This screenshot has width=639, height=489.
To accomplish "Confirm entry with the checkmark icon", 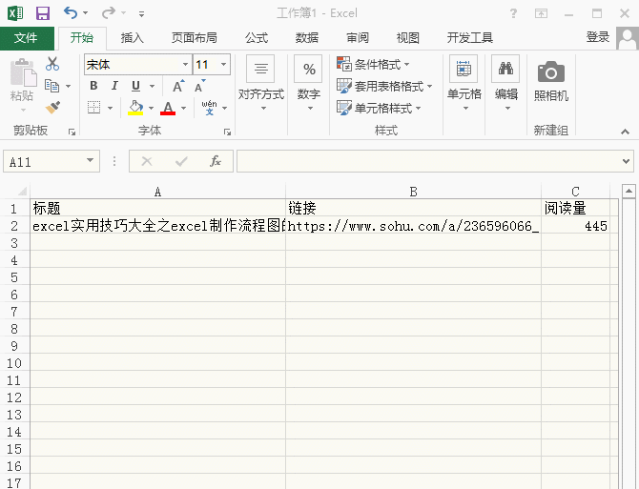I will coord(181,162).
